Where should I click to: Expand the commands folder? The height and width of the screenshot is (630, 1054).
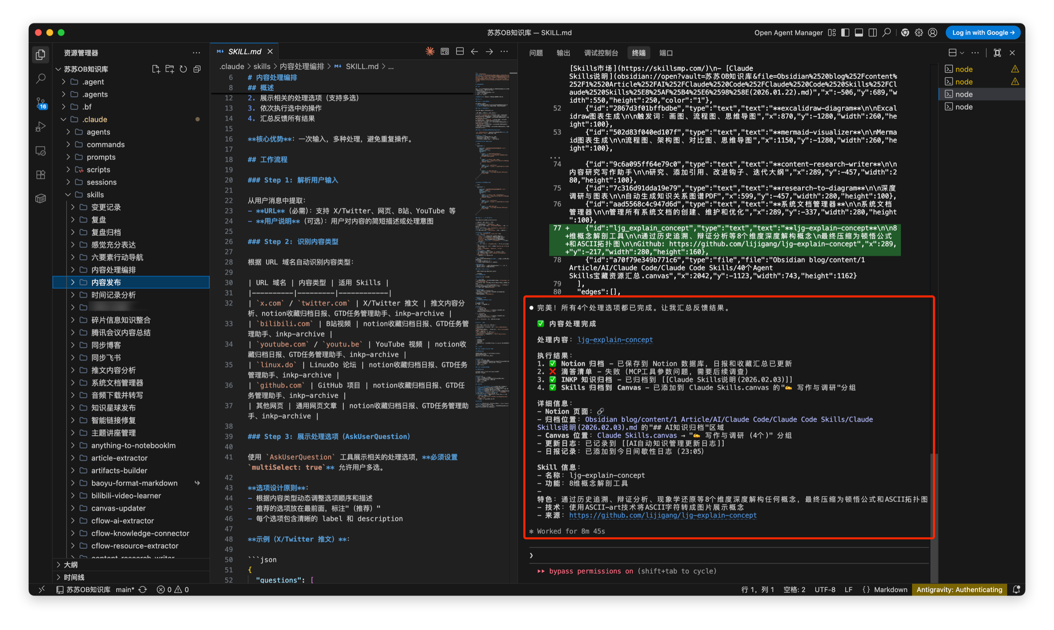pyautogui.click(x=105, y=144)
